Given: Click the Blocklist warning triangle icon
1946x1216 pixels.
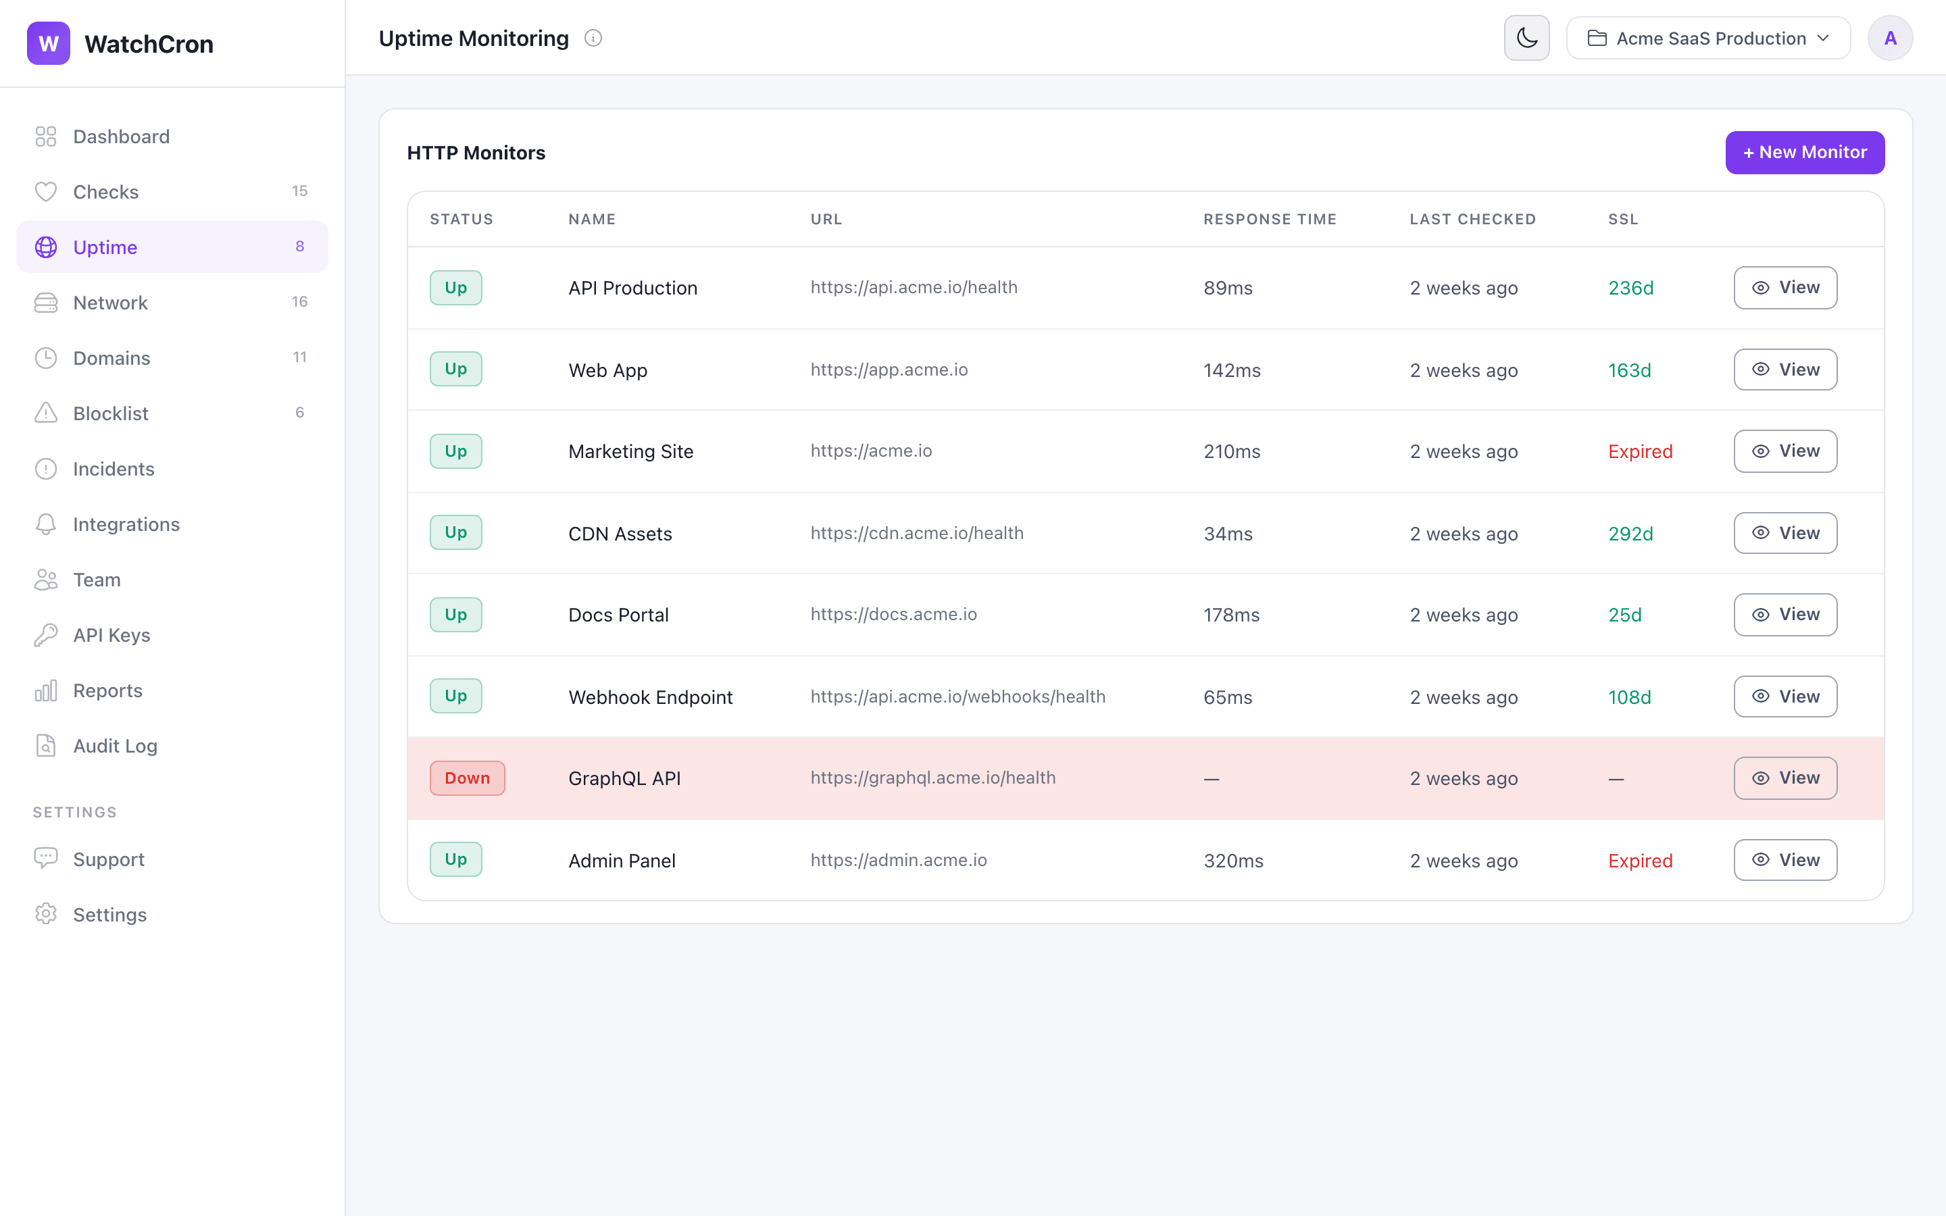Looking at the screenshot, I should tap(46, 413).
